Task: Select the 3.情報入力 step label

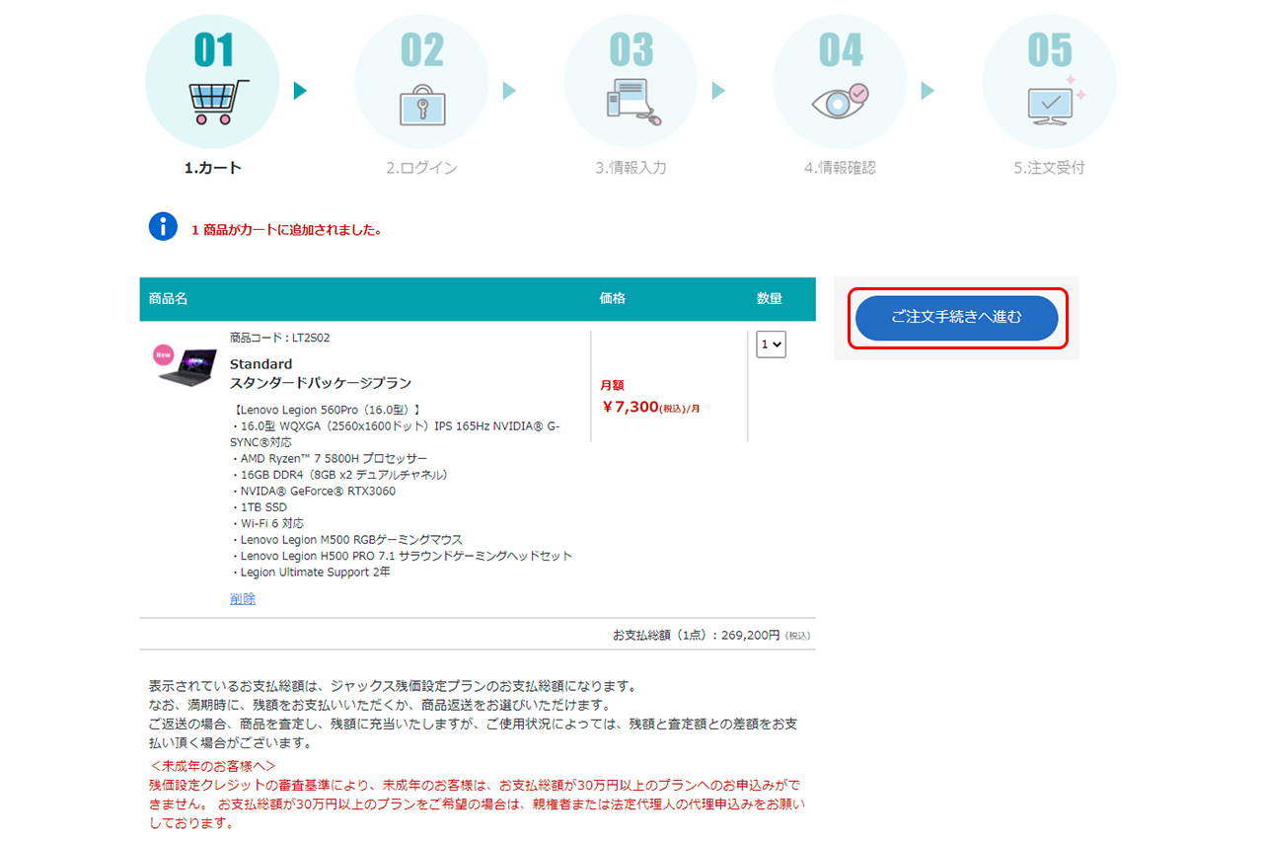Action: (x=631, y=168)
